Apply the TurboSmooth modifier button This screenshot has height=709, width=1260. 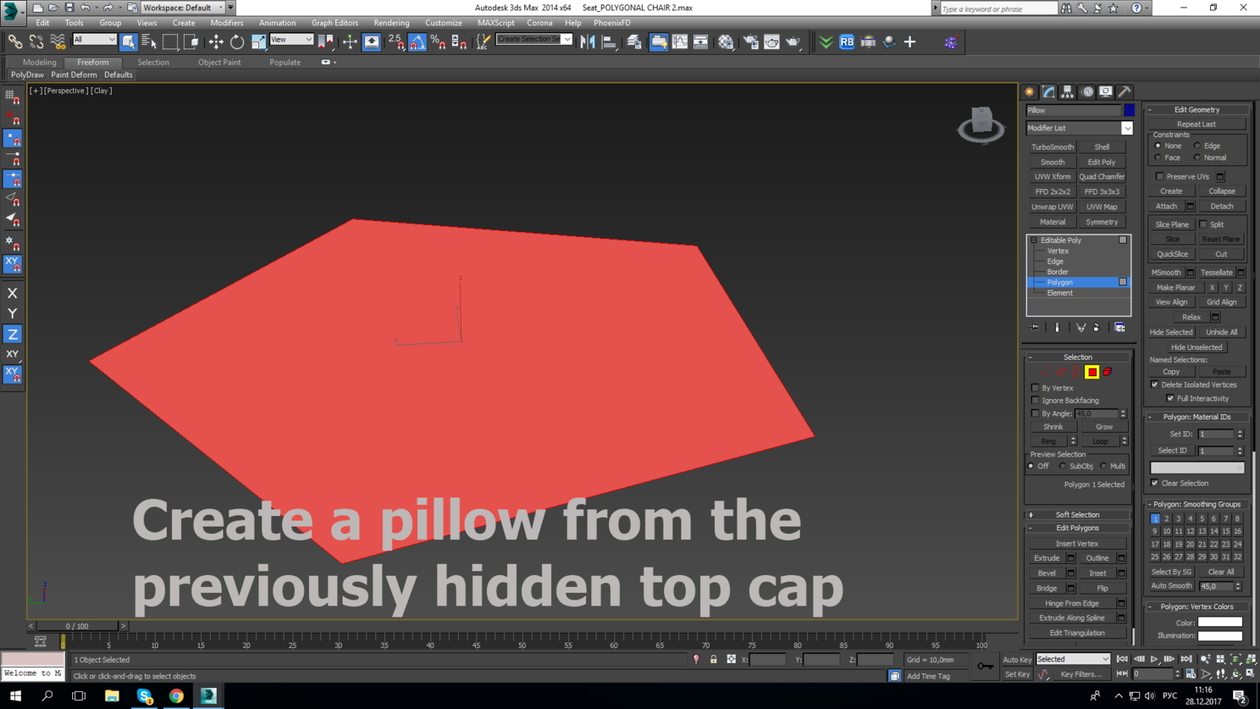(x=1053, y=147)
